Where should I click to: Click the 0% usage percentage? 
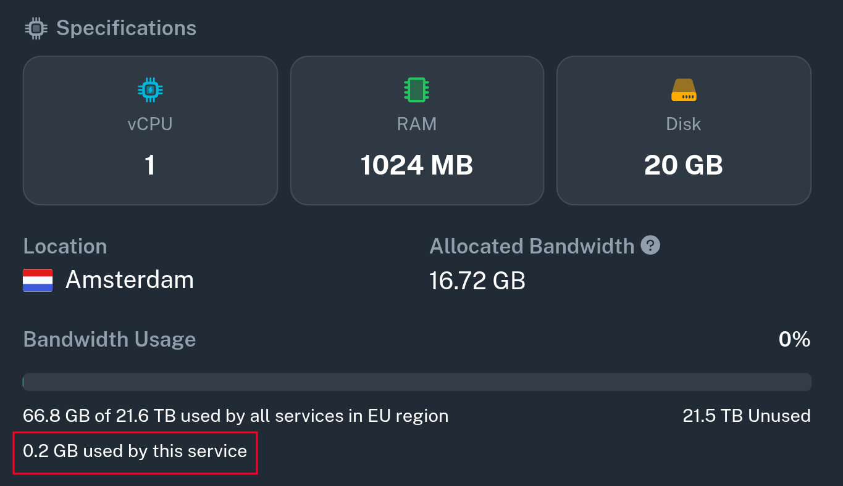(x=794, y=339)
